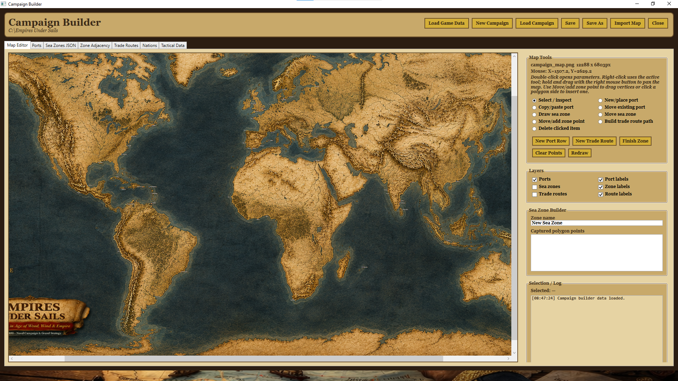This screenshot has height=381, width=678.
Task: Import a map image
Action: [628, 23]
